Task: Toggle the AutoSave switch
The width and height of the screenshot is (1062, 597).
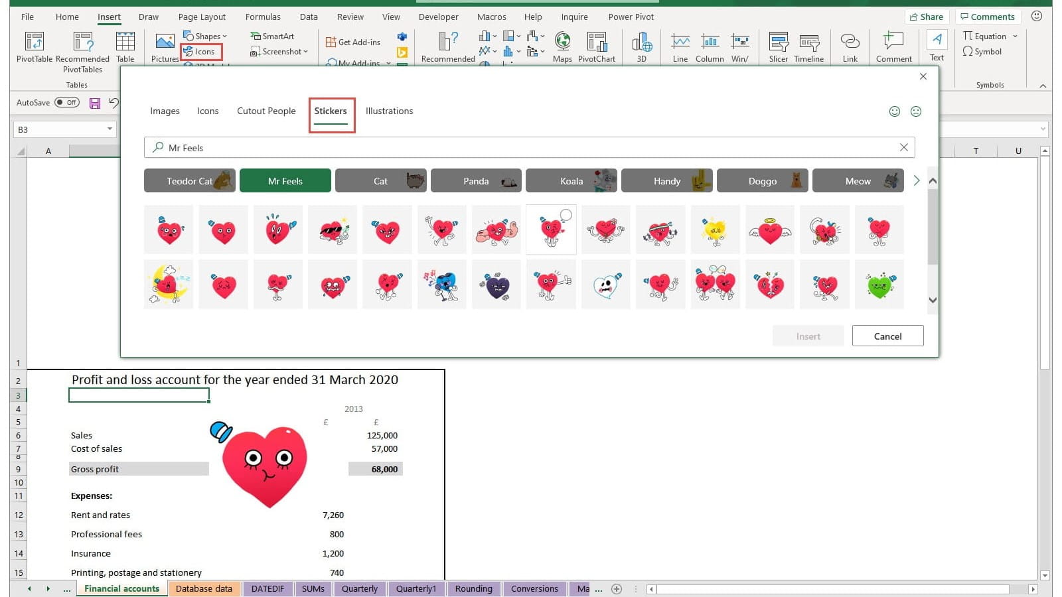Action: [67, 103]
